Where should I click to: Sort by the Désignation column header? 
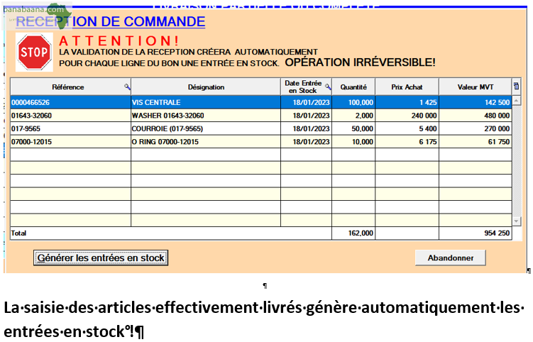point(206,87)
